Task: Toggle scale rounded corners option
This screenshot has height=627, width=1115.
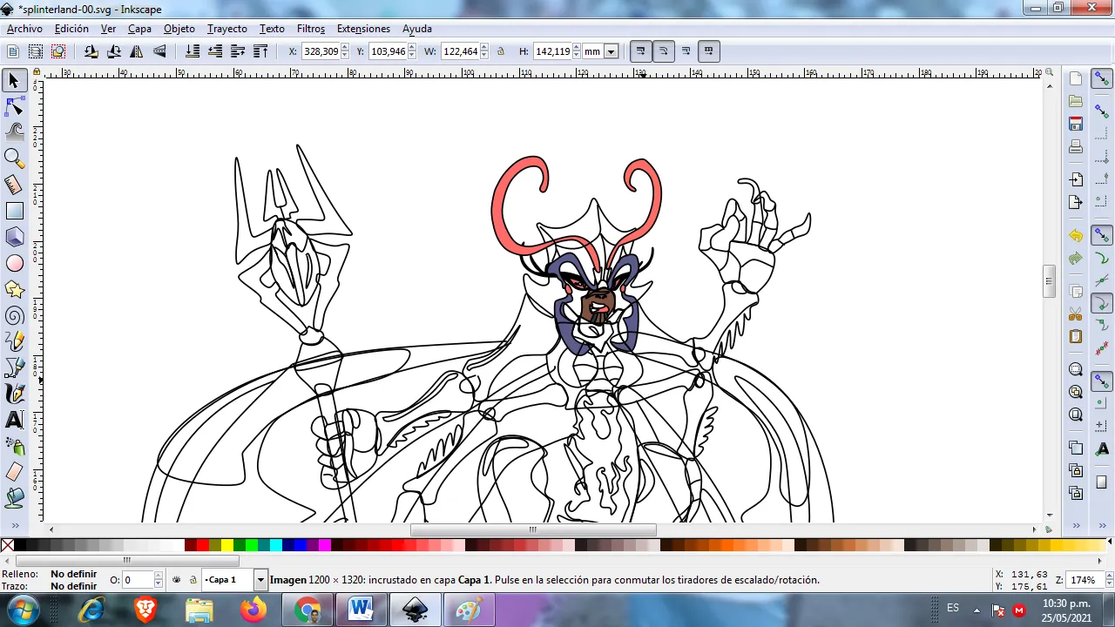Action: pos(663,51)
